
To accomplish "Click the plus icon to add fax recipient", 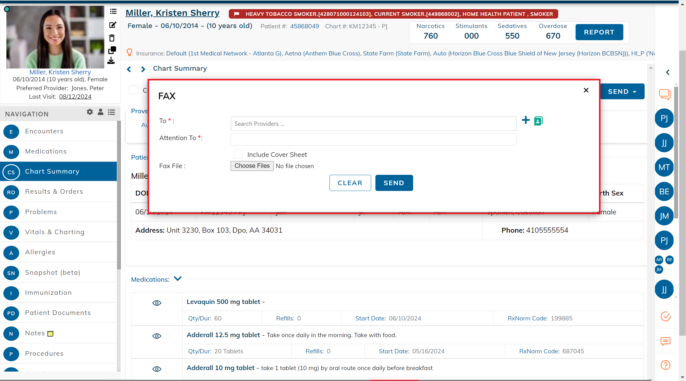I will pos(525,120).
